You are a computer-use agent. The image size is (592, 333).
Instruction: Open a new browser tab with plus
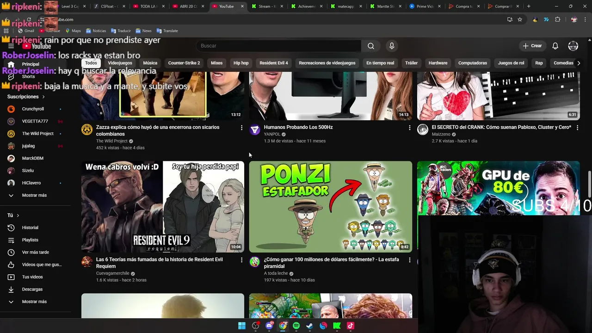[x=529, y=6]
